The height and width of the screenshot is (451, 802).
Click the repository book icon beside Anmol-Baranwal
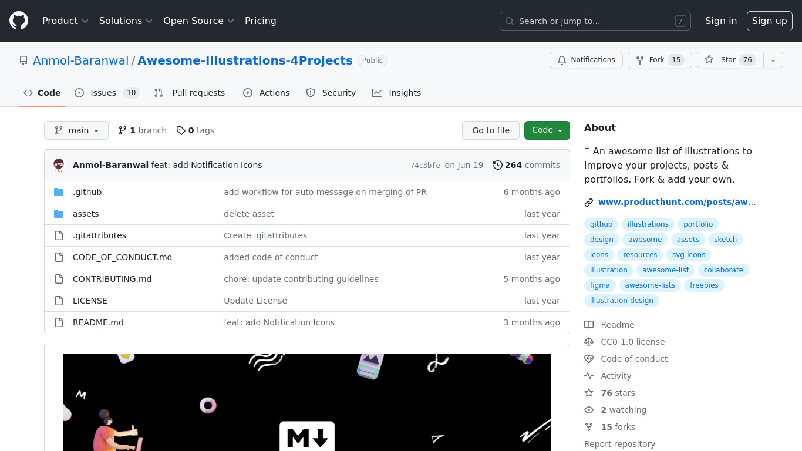click(23, 60)
